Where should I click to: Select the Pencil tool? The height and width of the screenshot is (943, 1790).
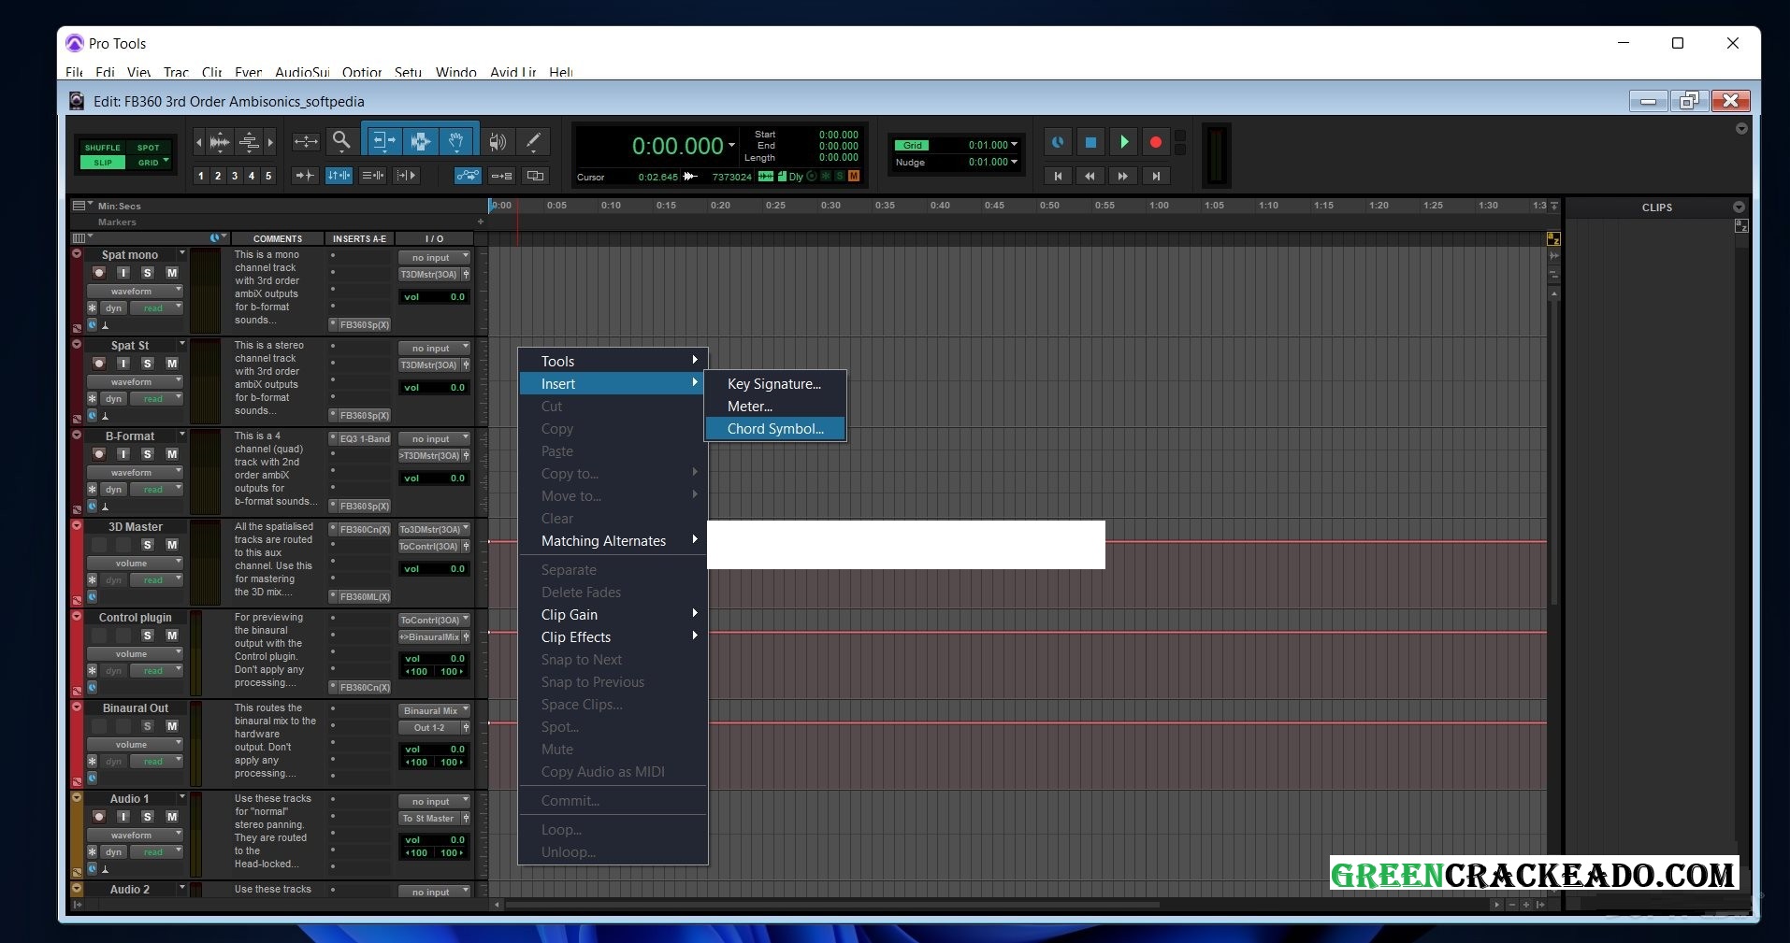click(x=533, y=141)
